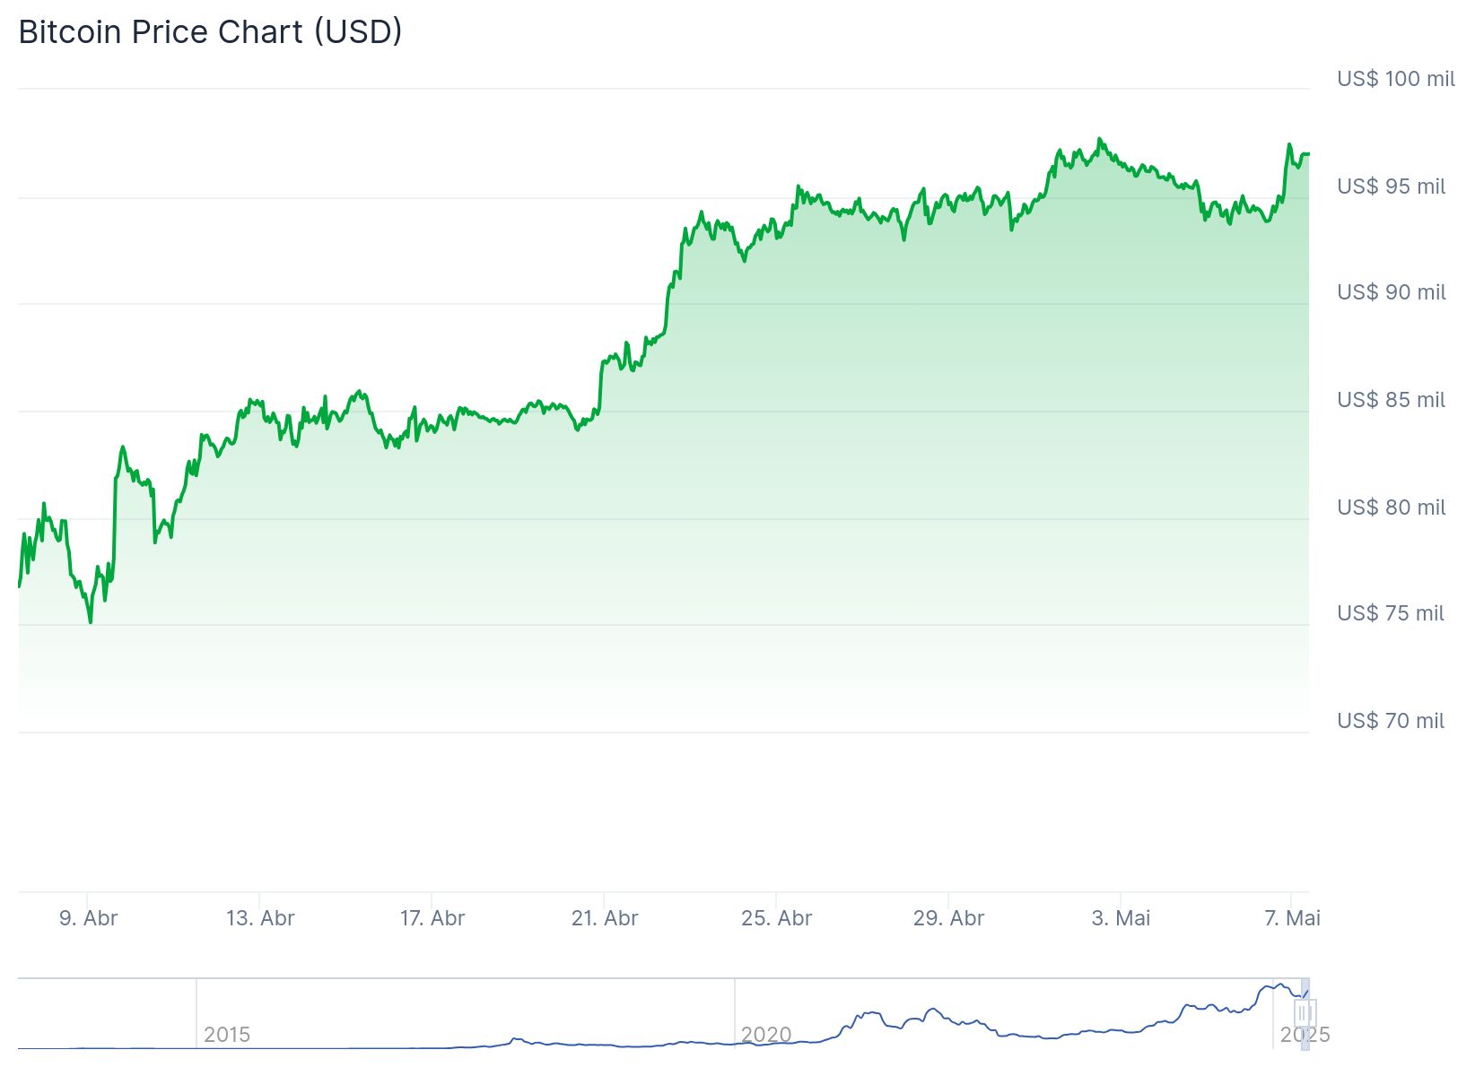Select the US$ 90 mil axis label
Viewport: 1475px width, 1076px height.
(1391, 292)
